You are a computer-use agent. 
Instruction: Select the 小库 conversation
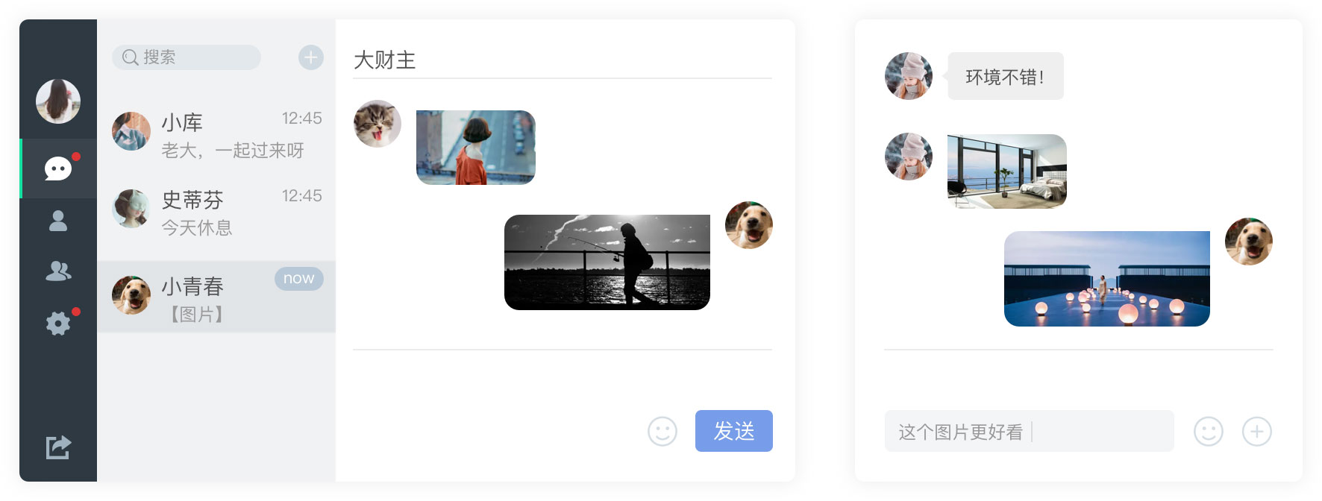(x=216, y=136)
